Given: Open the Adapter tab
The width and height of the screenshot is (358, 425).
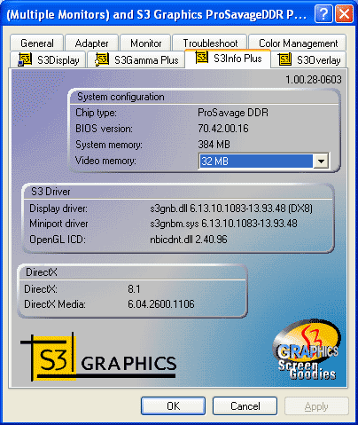Looking at the screenshot, I should [91, 43].
